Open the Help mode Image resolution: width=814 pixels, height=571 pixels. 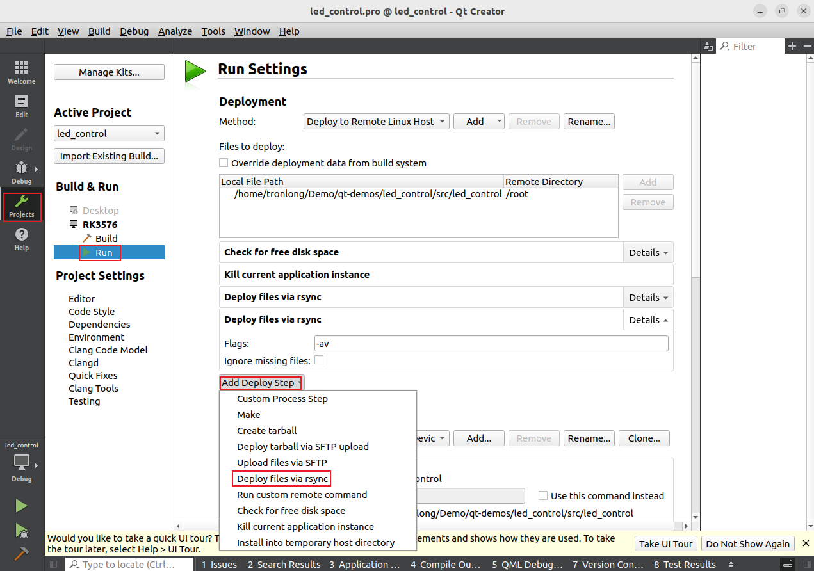click(x=22, y=239)
